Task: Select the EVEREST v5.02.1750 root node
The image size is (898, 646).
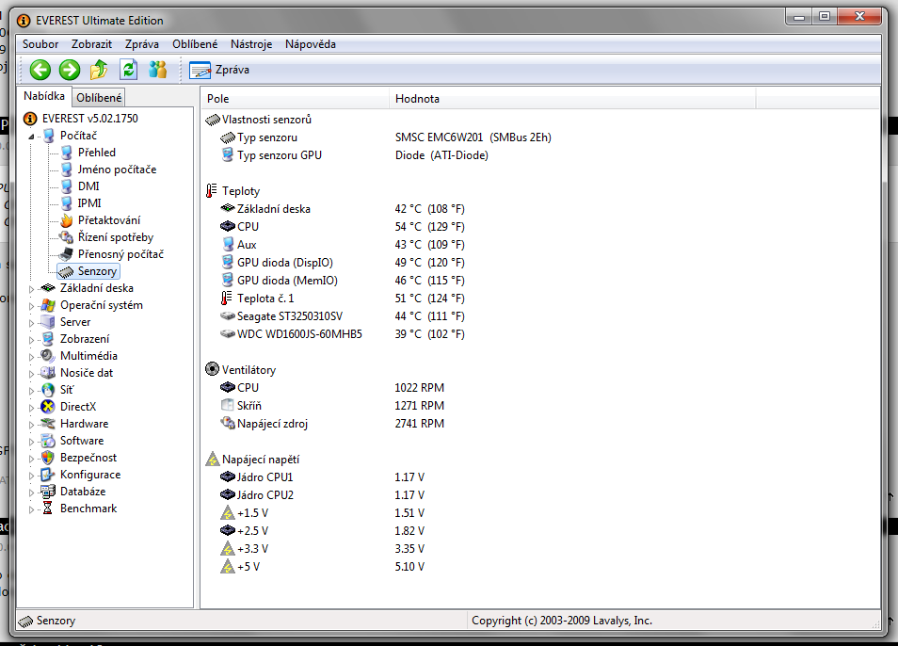Action: pyautogui.click(x=90, y=119)
